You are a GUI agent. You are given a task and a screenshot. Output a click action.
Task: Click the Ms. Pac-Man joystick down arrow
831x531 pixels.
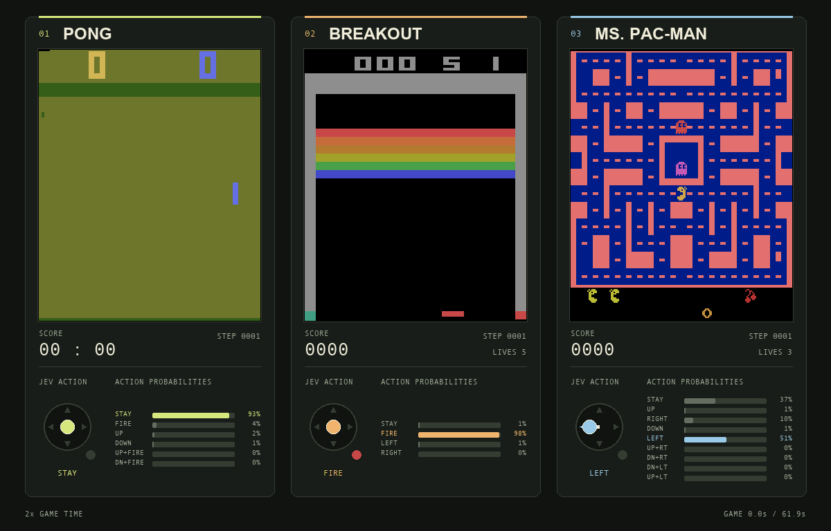599,444
